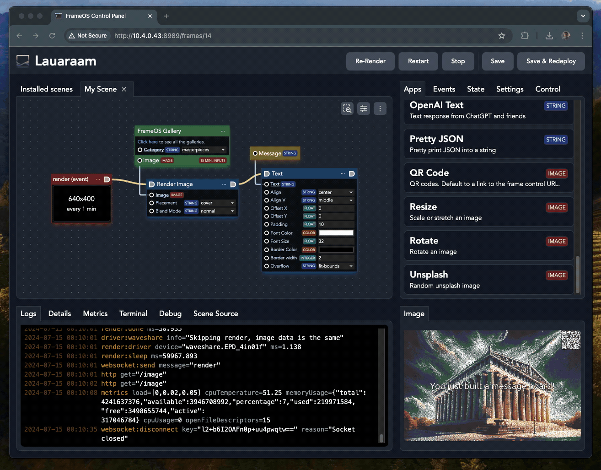Screen dimensions: 601x470
Task: Bookmark this page with the star icon
Action: [x=502, y=36]
